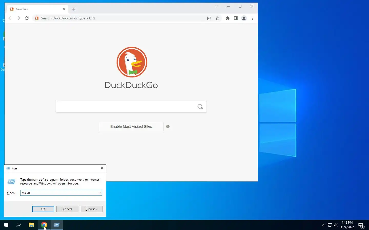Click the browser forward arrow
369x230 pixels.
point(18,18)
